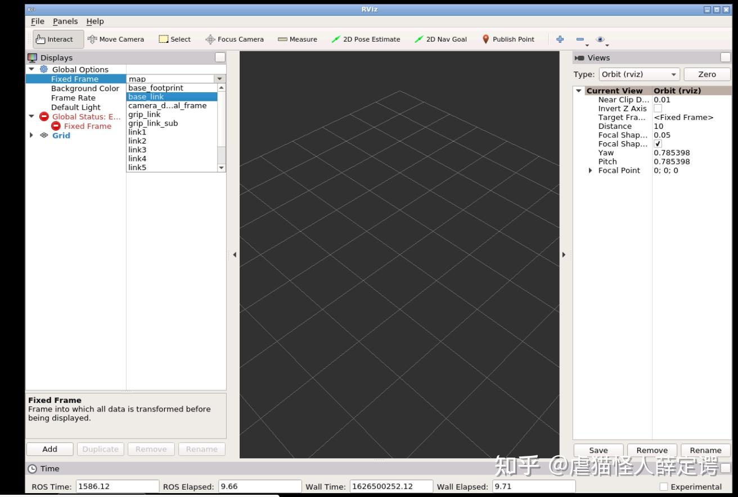Click the Time panel clock icon

point(32,469)
